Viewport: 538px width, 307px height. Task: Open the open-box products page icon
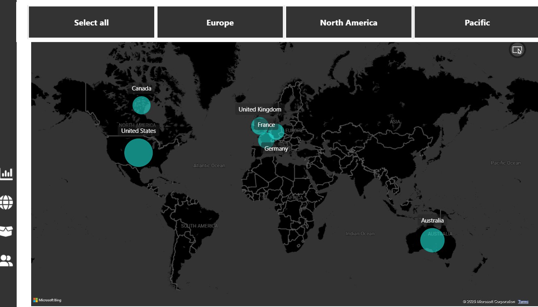[x=6, y=231]
